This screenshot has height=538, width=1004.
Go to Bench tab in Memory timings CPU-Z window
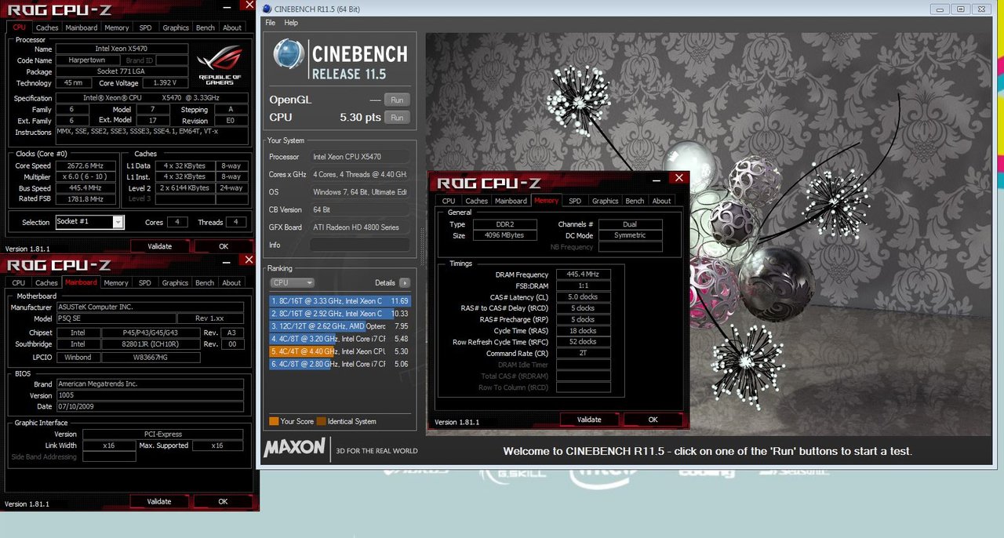pos(635,201)
